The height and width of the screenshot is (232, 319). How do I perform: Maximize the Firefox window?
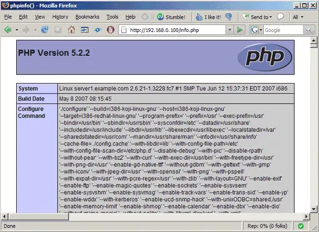pyautogui.click(x=304, y=5)
